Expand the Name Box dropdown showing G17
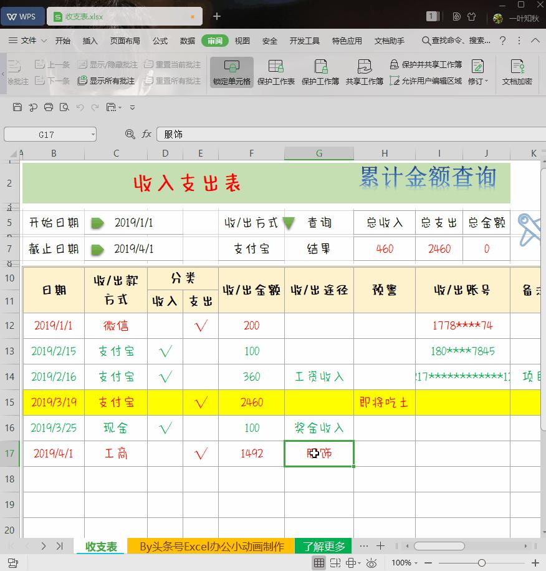Image resolution: width=546 pixels, height=571 pixels. [91, 134]
